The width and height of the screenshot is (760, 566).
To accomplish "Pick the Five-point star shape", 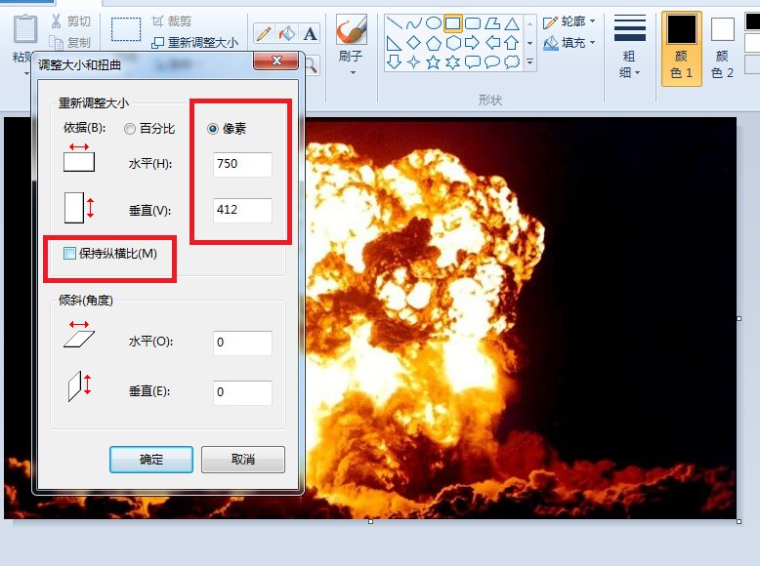I will tap(434, 62).
